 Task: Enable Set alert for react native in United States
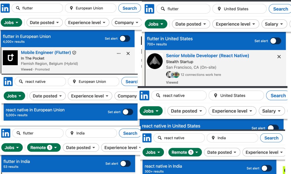273,127
